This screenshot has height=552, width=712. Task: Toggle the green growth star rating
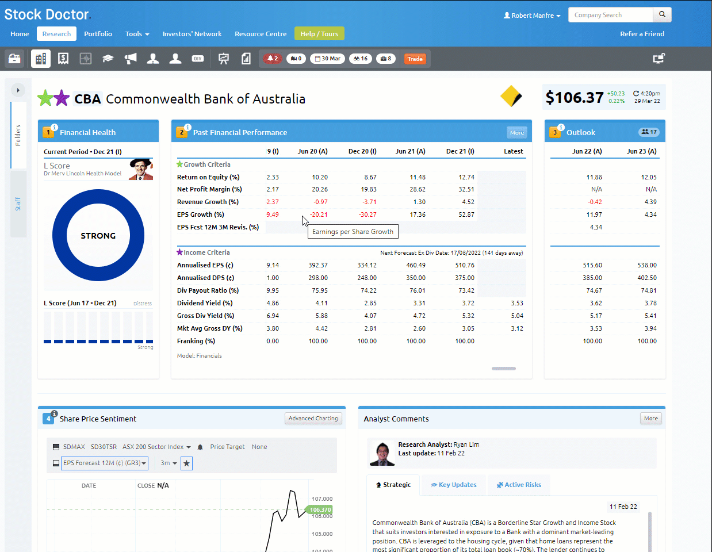pos(45,98)
